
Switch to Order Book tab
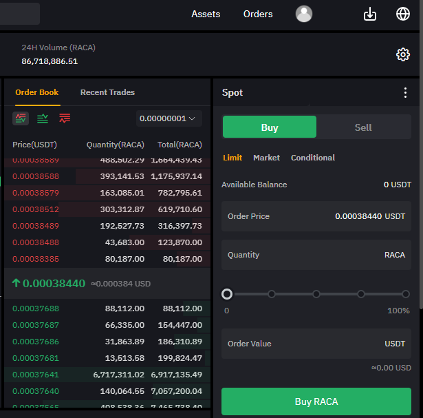click(x=37, y=92)
